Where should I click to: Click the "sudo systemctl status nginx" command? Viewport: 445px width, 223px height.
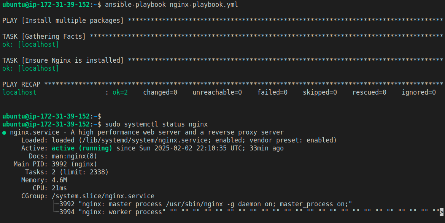[x=156, y=124]
